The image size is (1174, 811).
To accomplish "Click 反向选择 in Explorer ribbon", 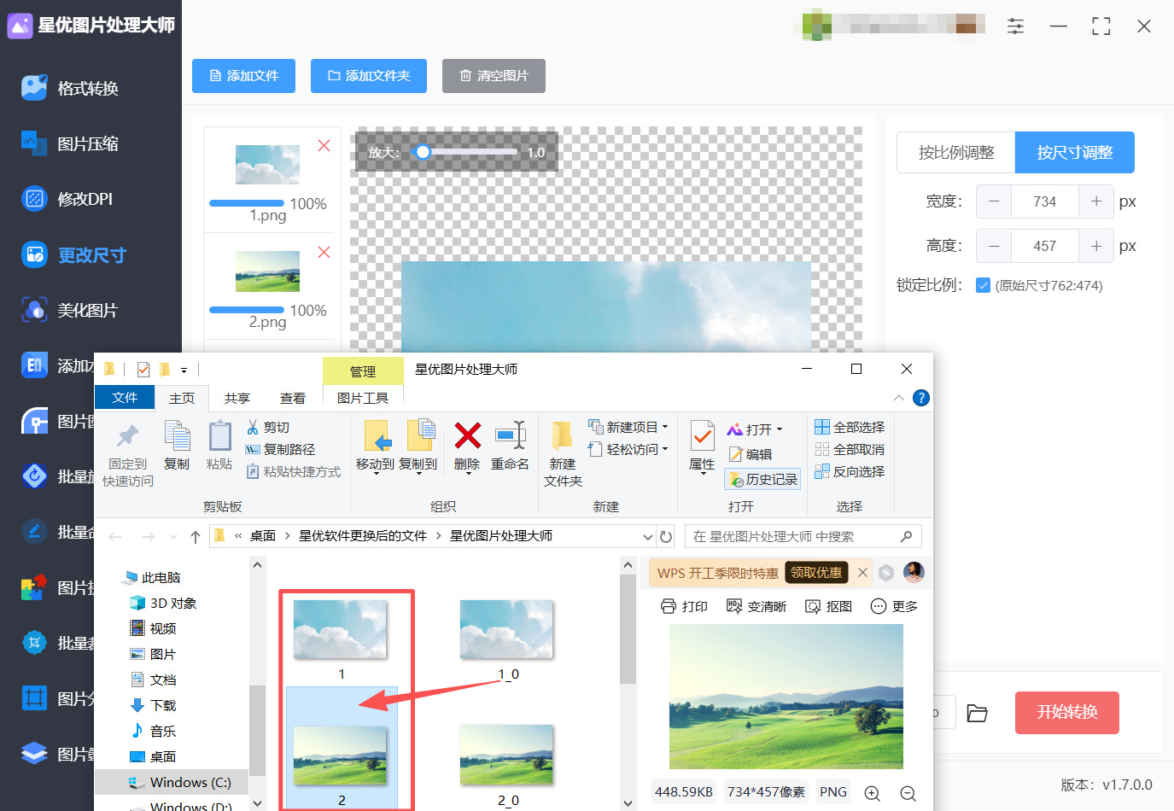I will [x=850, y=472].
